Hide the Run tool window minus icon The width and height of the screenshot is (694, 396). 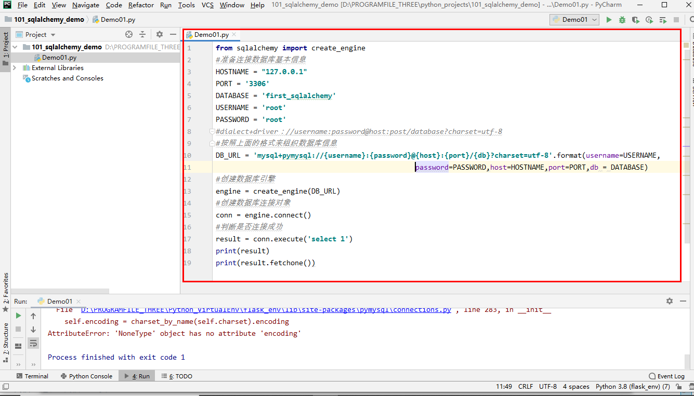pyautogui.click(x=684, y=301)
